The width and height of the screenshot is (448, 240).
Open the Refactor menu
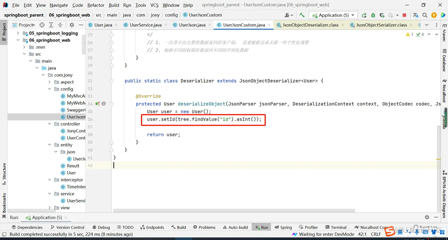[x=96, y=5]
